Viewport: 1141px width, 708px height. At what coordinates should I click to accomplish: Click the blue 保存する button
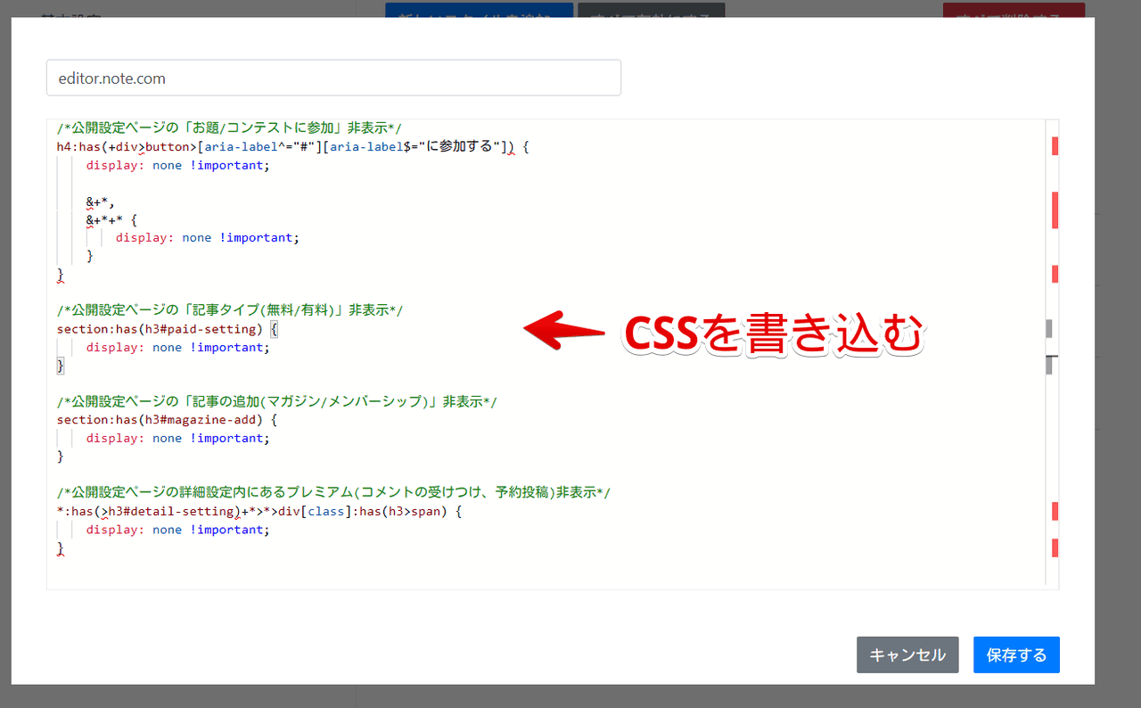pyautogui.click(x=1016, y=655)
